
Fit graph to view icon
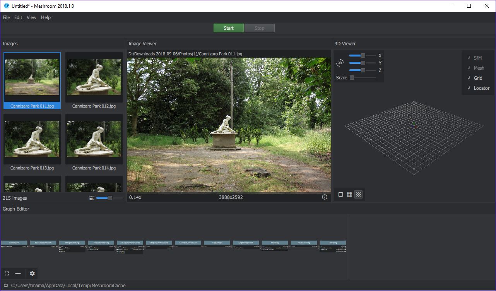click(7, 273)
